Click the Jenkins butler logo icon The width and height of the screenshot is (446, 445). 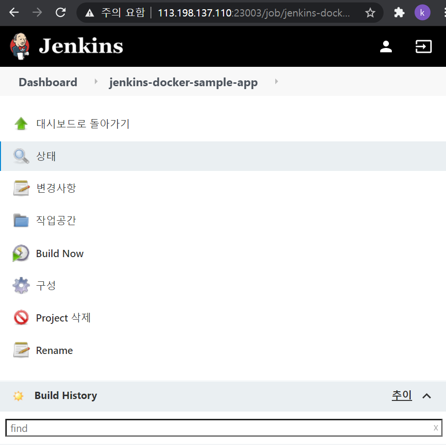point(20,46)
